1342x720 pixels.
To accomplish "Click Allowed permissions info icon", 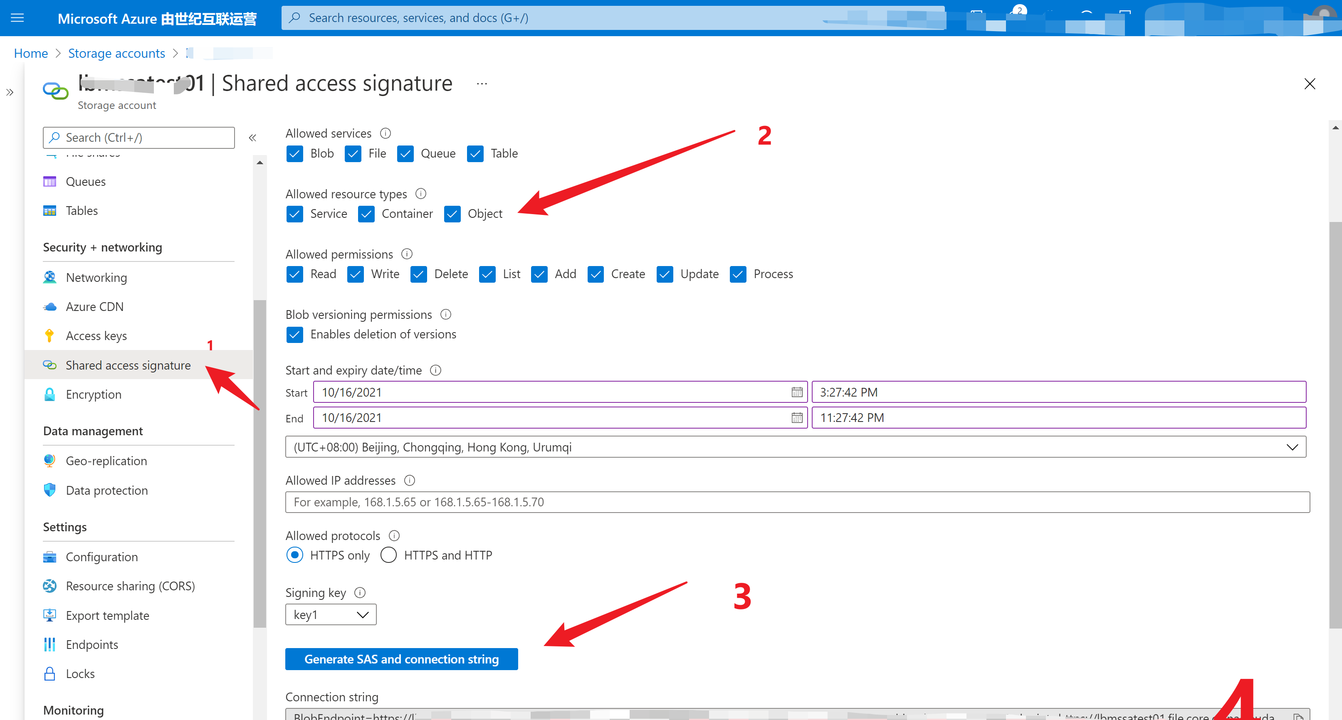I will (x=407, y=254).
